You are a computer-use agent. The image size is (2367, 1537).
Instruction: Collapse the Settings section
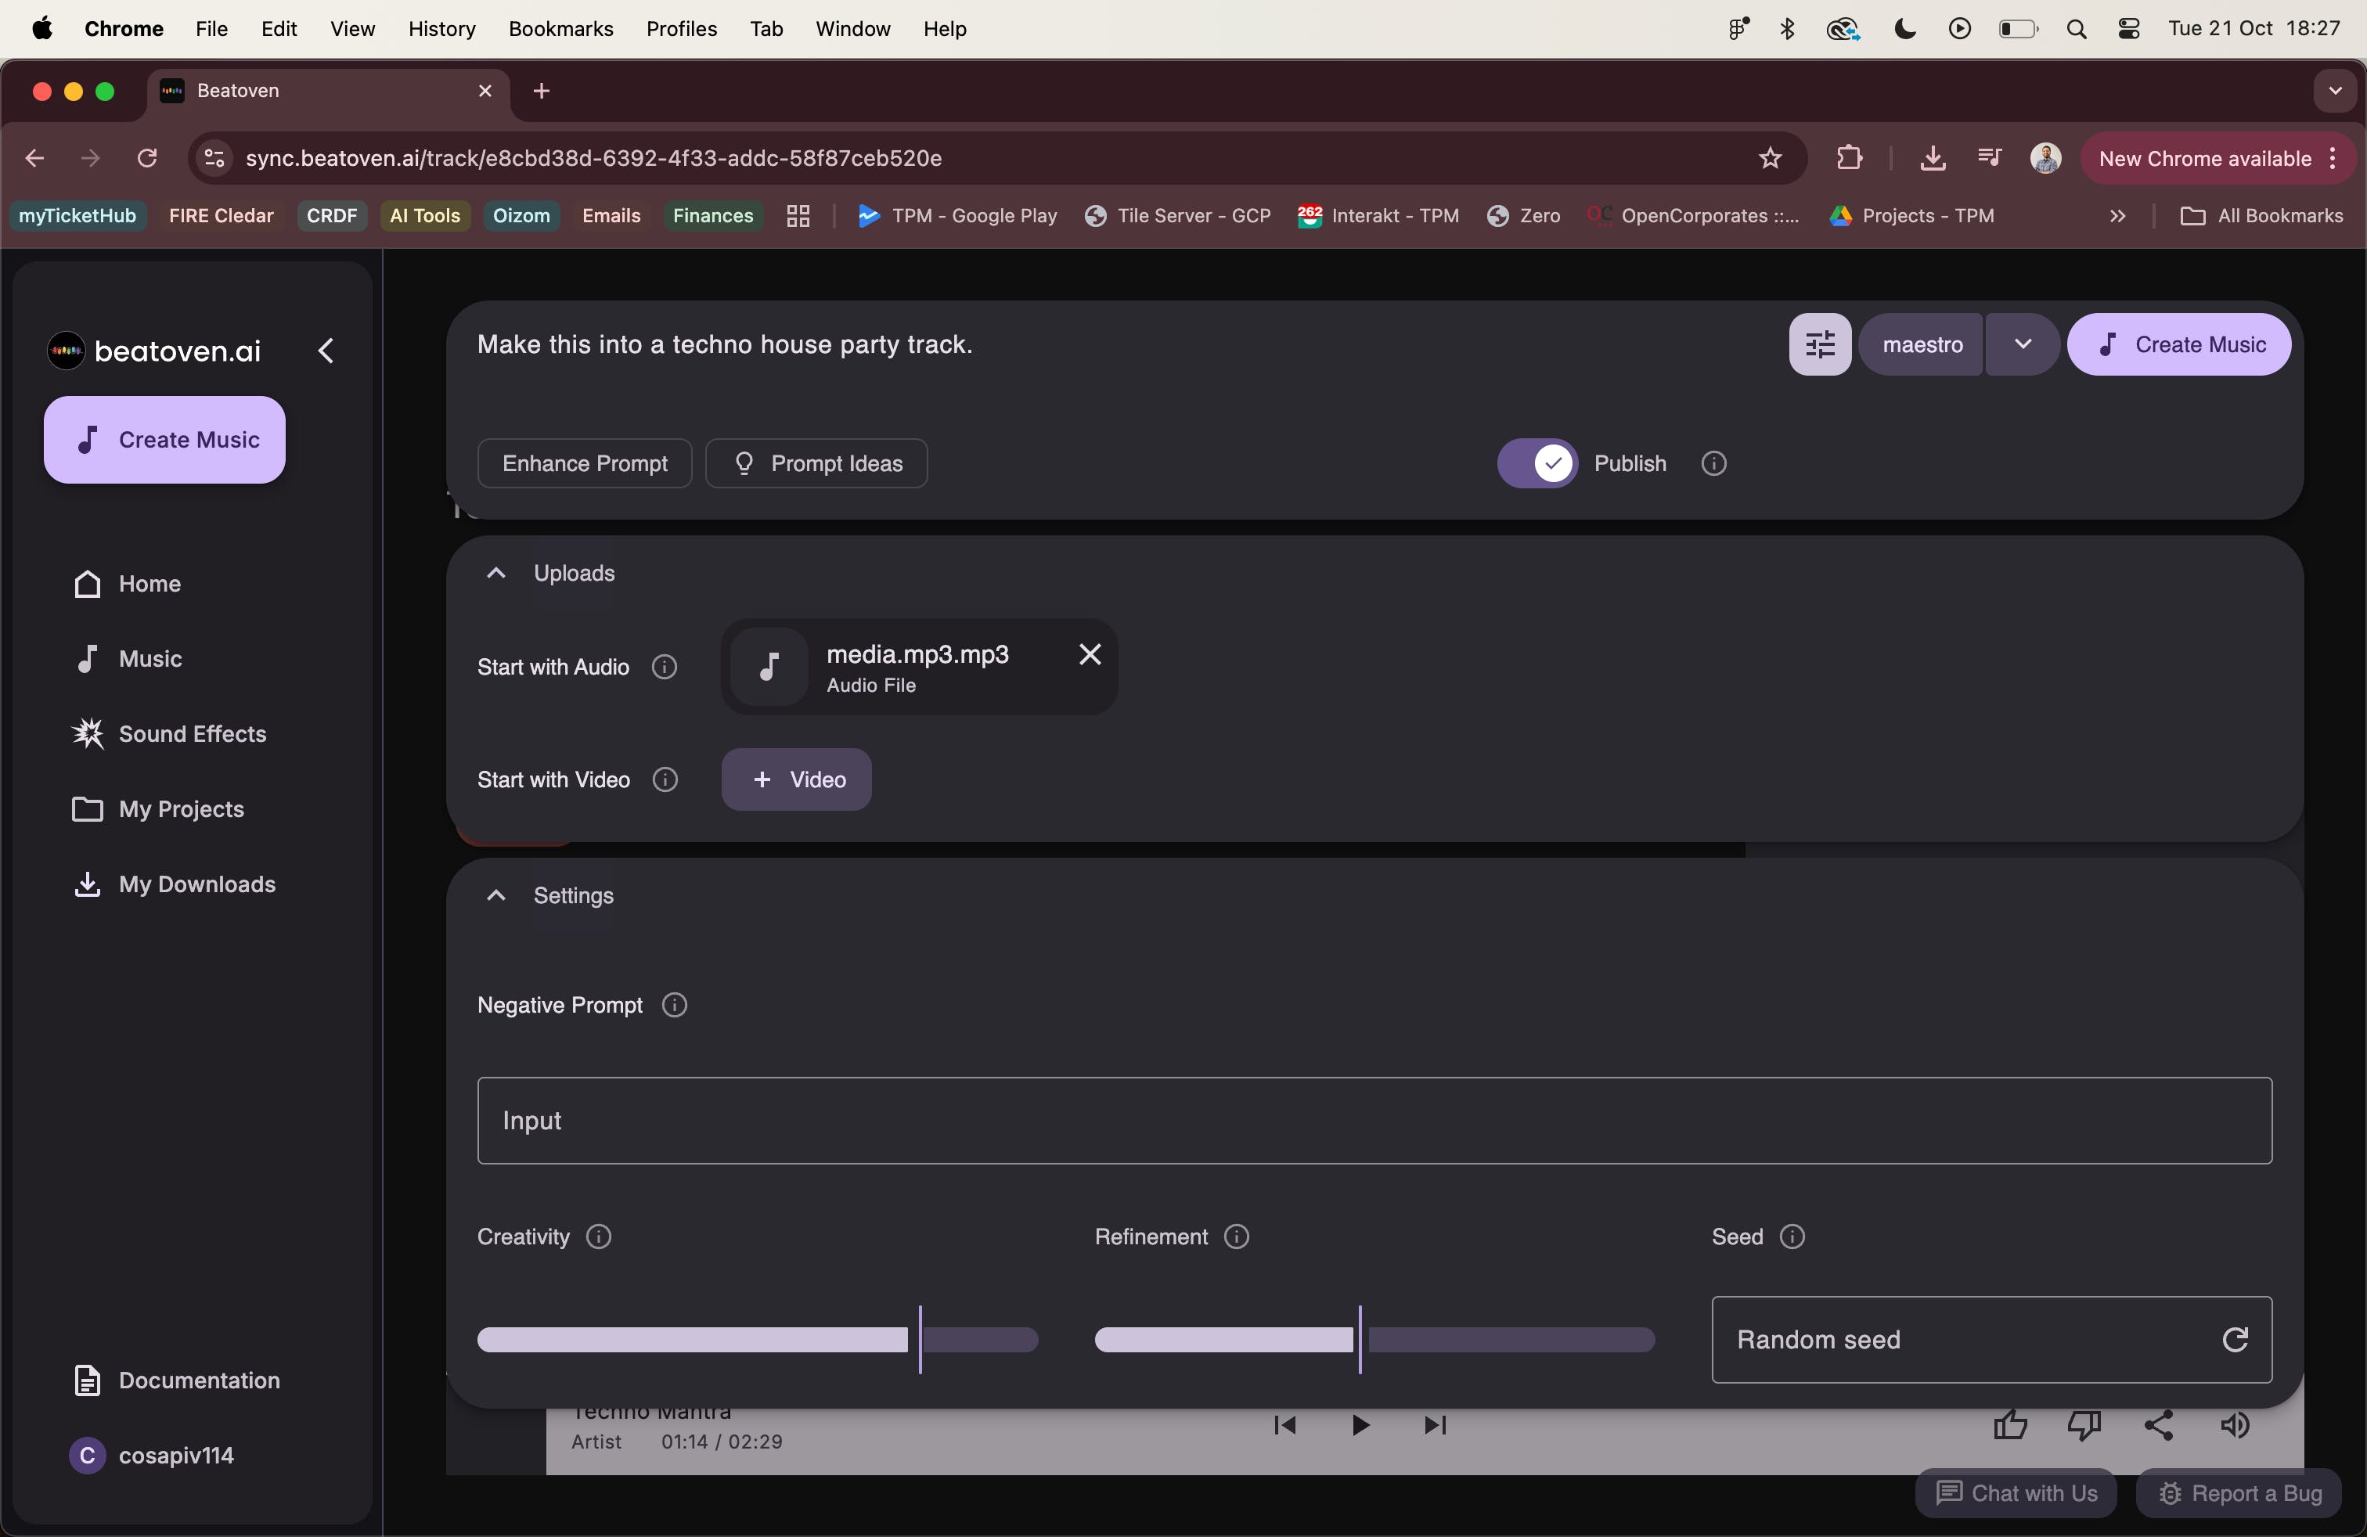click(496, 896)
